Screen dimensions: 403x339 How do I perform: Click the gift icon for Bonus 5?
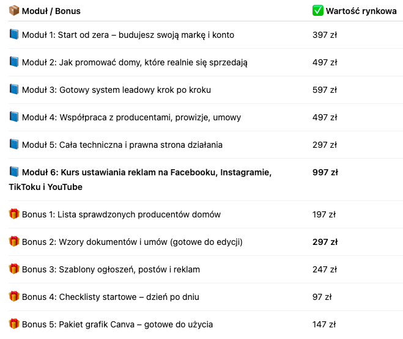pos(14,324)
